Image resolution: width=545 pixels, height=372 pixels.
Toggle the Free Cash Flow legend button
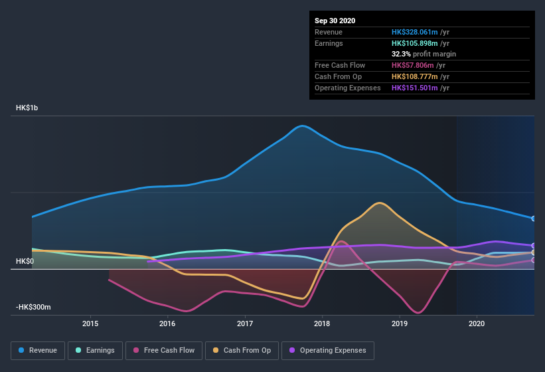click(164, 351)
